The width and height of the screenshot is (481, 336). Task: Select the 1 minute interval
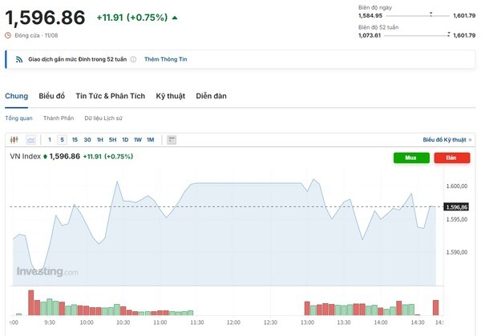[x=50, y=140]
